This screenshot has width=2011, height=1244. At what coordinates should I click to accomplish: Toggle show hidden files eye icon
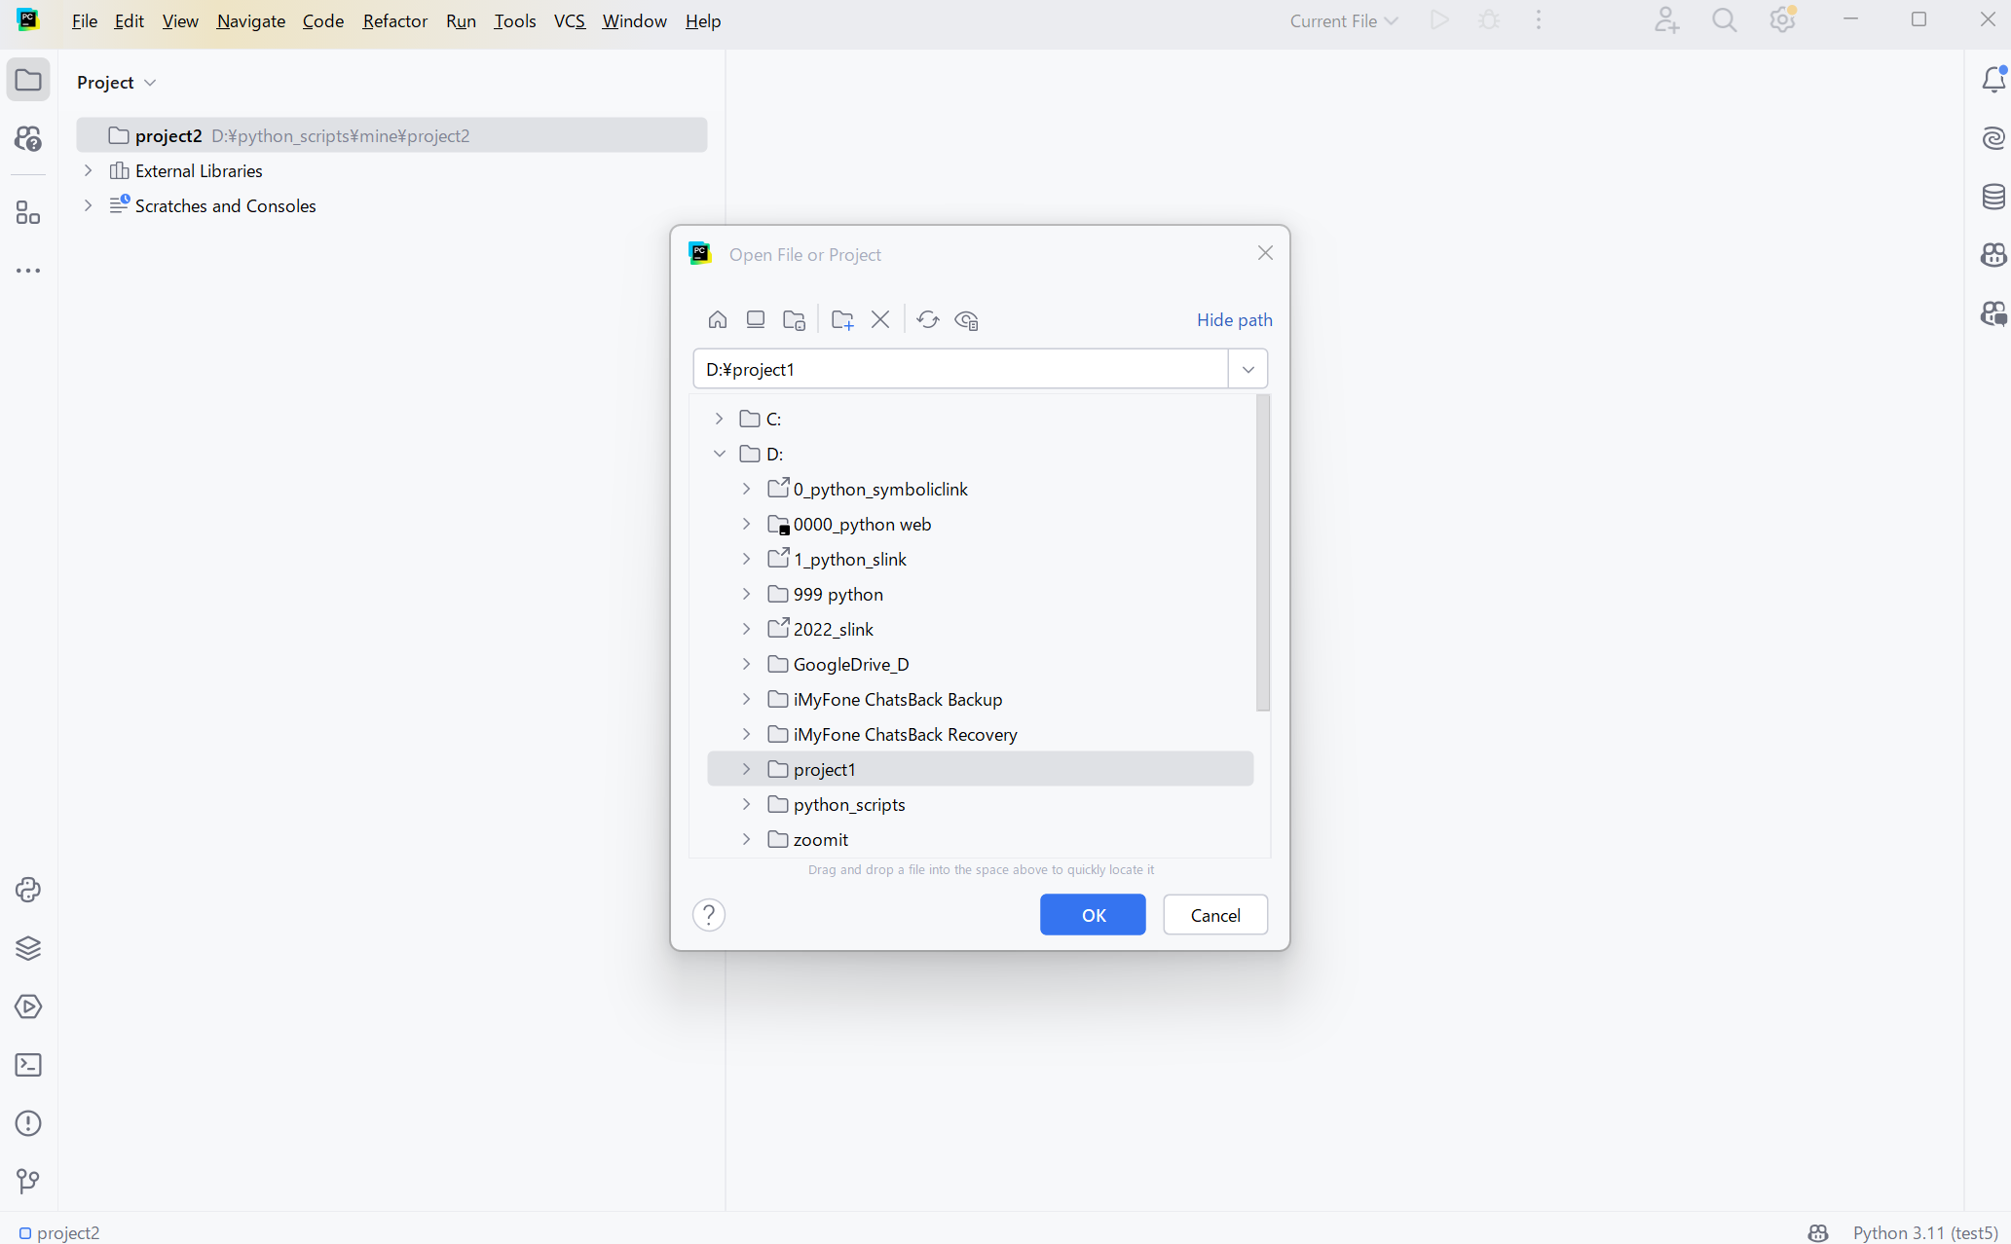[966, 319]
